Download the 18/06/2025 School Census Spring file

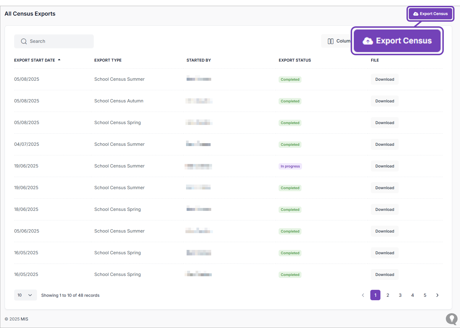[x=384, y=209]
